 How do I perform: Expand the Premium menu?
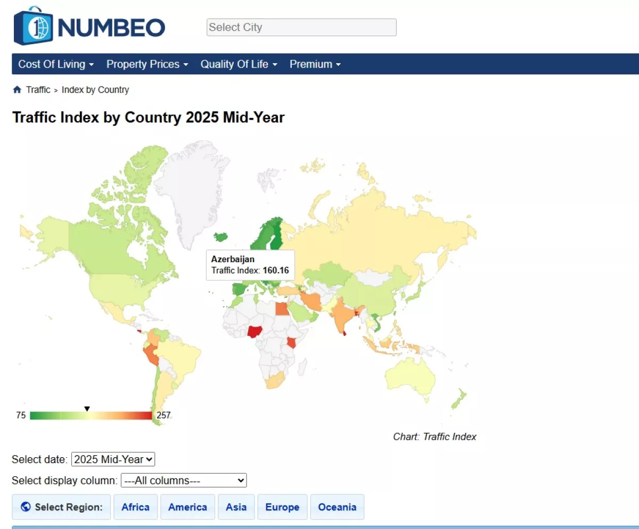tap(315, 64)
